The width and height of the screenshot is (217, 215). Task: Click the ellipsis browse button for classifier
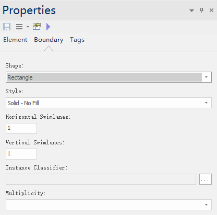206,179
